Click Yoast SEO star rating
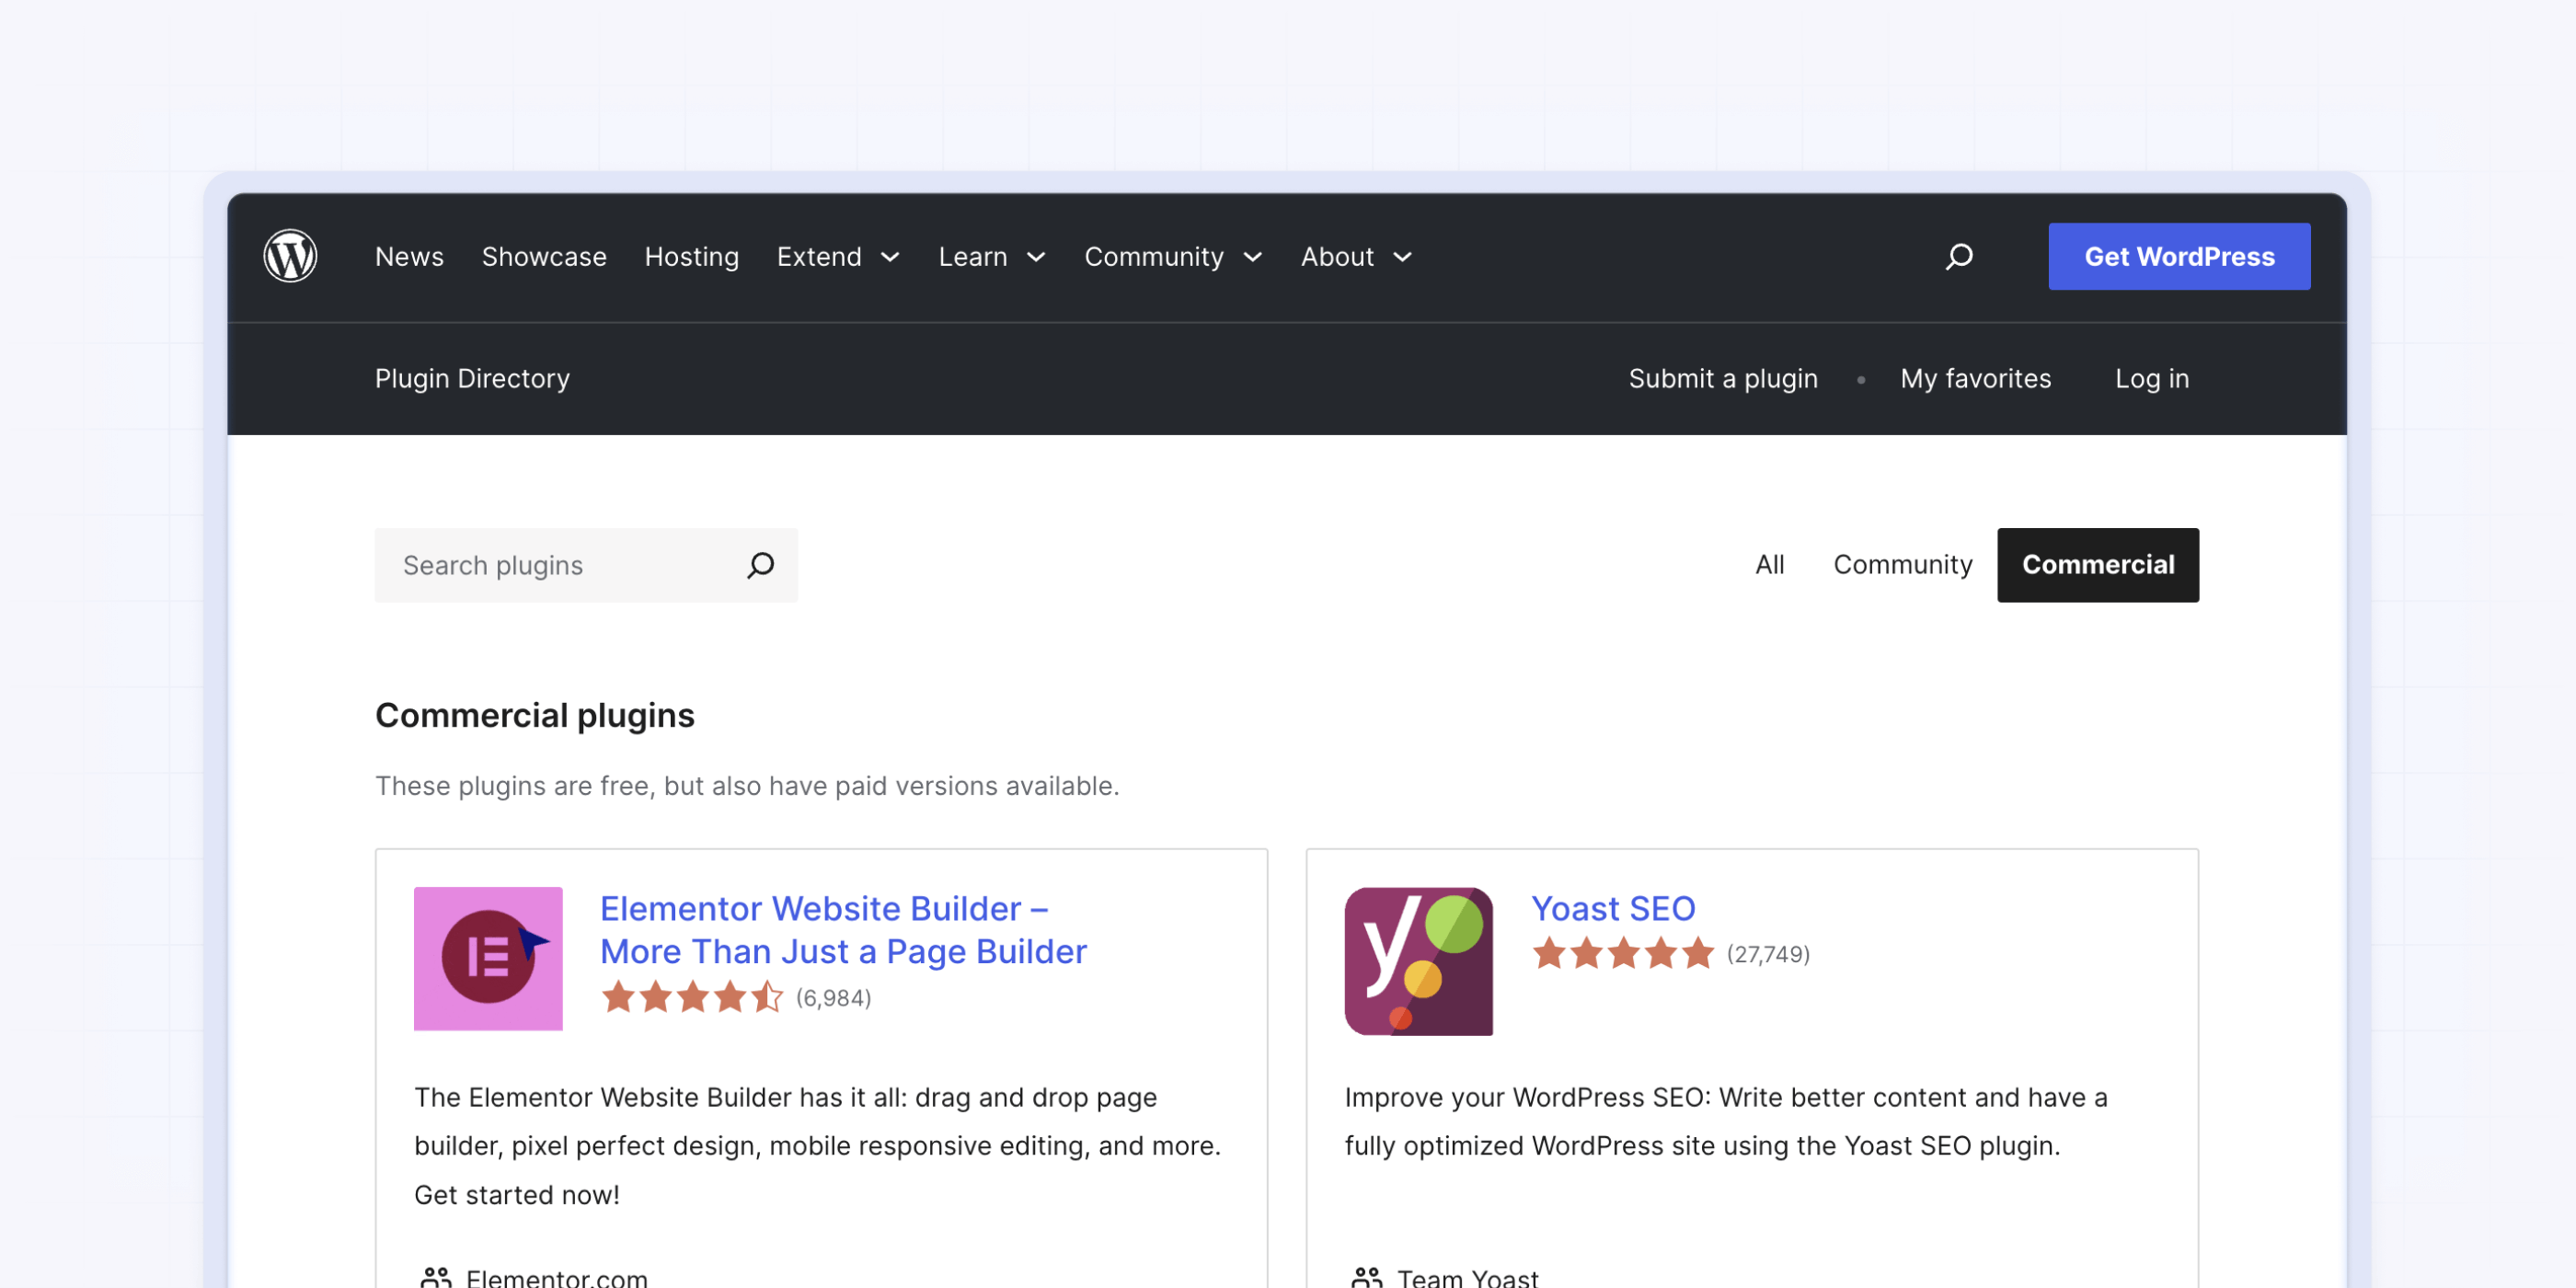The image size is (2576, 1288). (1623, 953)
